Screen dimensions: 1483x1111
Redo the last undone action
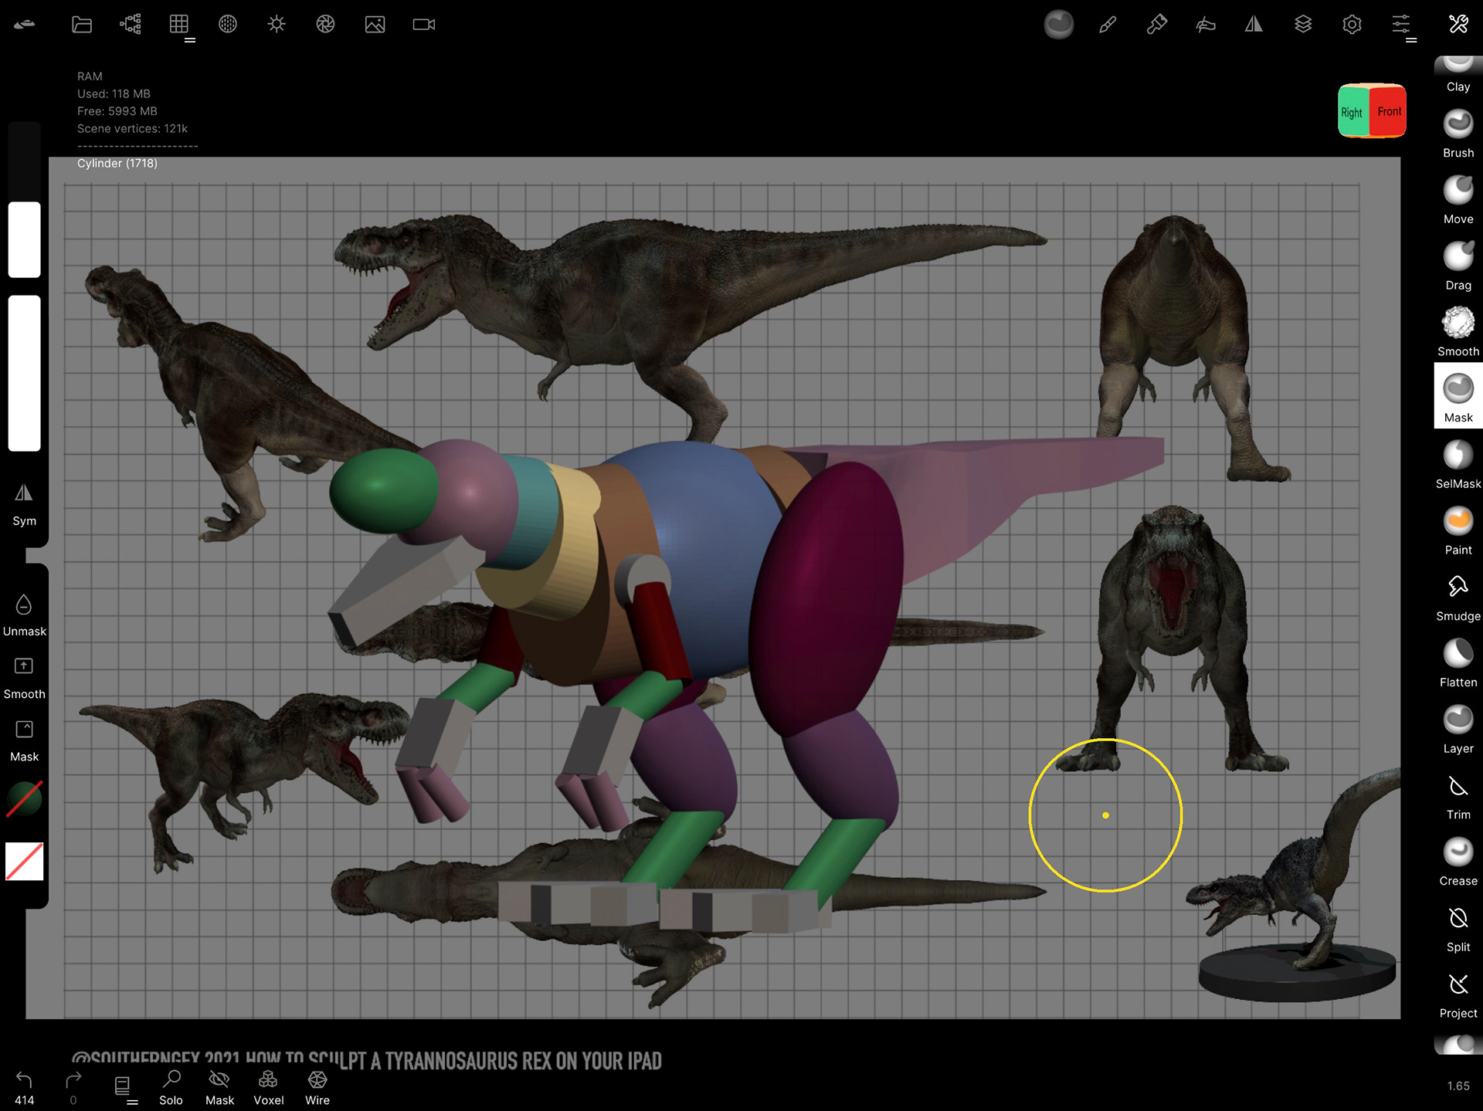point(73,1089)
